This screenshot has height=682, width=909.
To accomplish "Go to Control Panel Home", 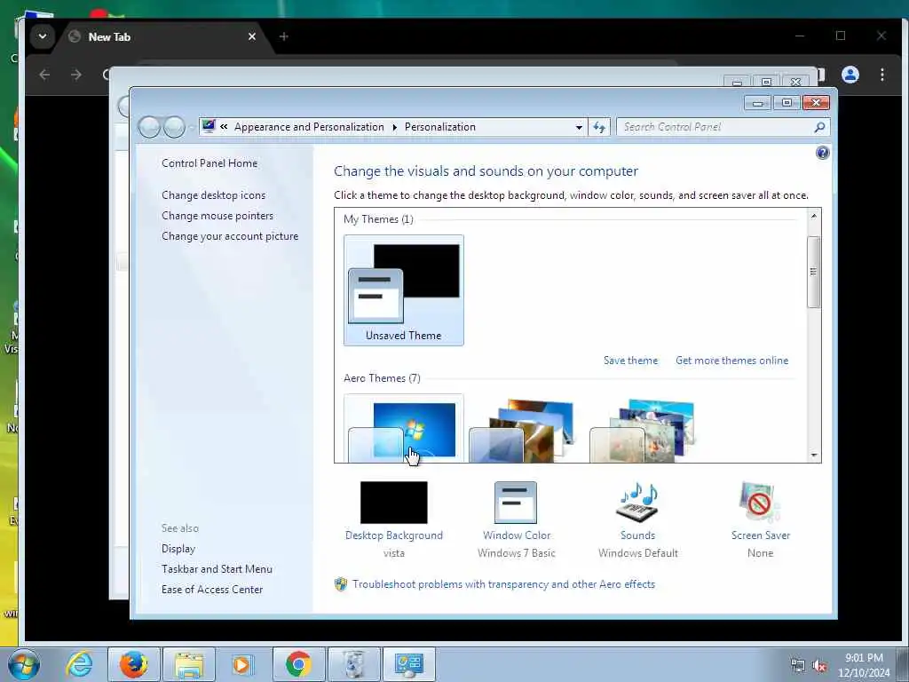I will [209, 163].
